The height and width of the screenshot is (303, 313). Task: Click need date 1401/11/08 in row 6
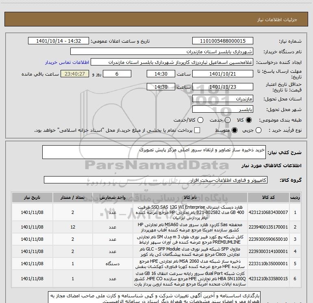(x=32, y=279)
